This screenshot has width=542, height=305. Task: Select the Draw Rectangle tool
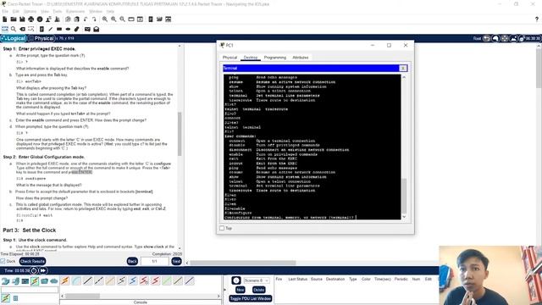[x=59, y=29]
